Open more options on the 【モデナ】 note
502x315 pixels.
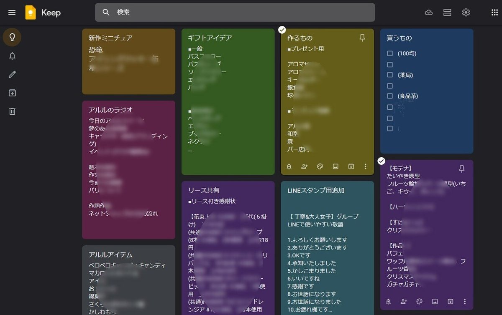pyautogui.click(x=464, y=301)
